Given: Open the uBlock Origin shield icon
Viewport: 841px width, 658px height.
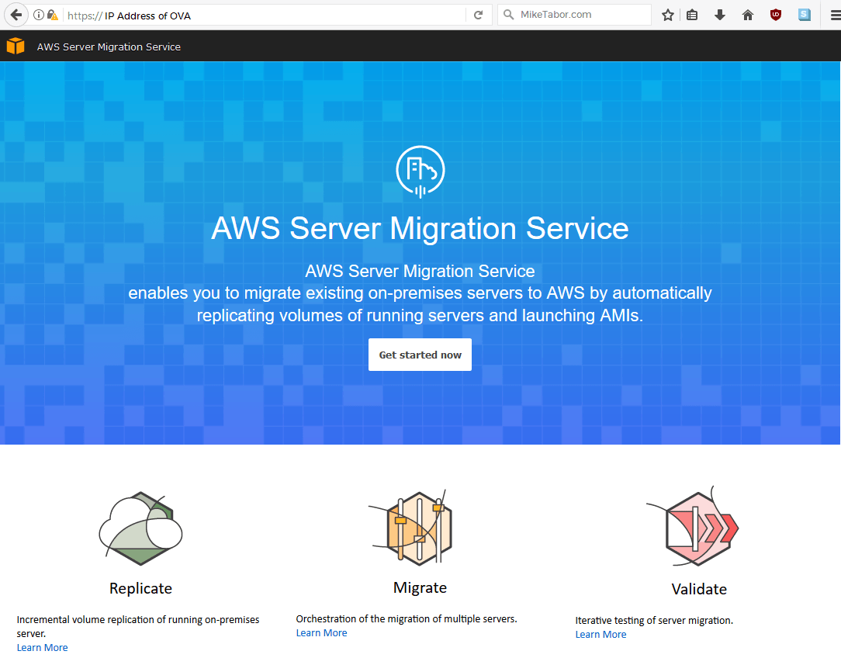Looking at the screenshot, I should (776, 15).
